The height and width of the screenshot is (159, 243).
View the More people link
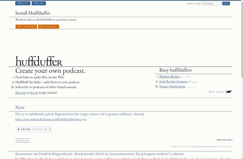[217, 92]
